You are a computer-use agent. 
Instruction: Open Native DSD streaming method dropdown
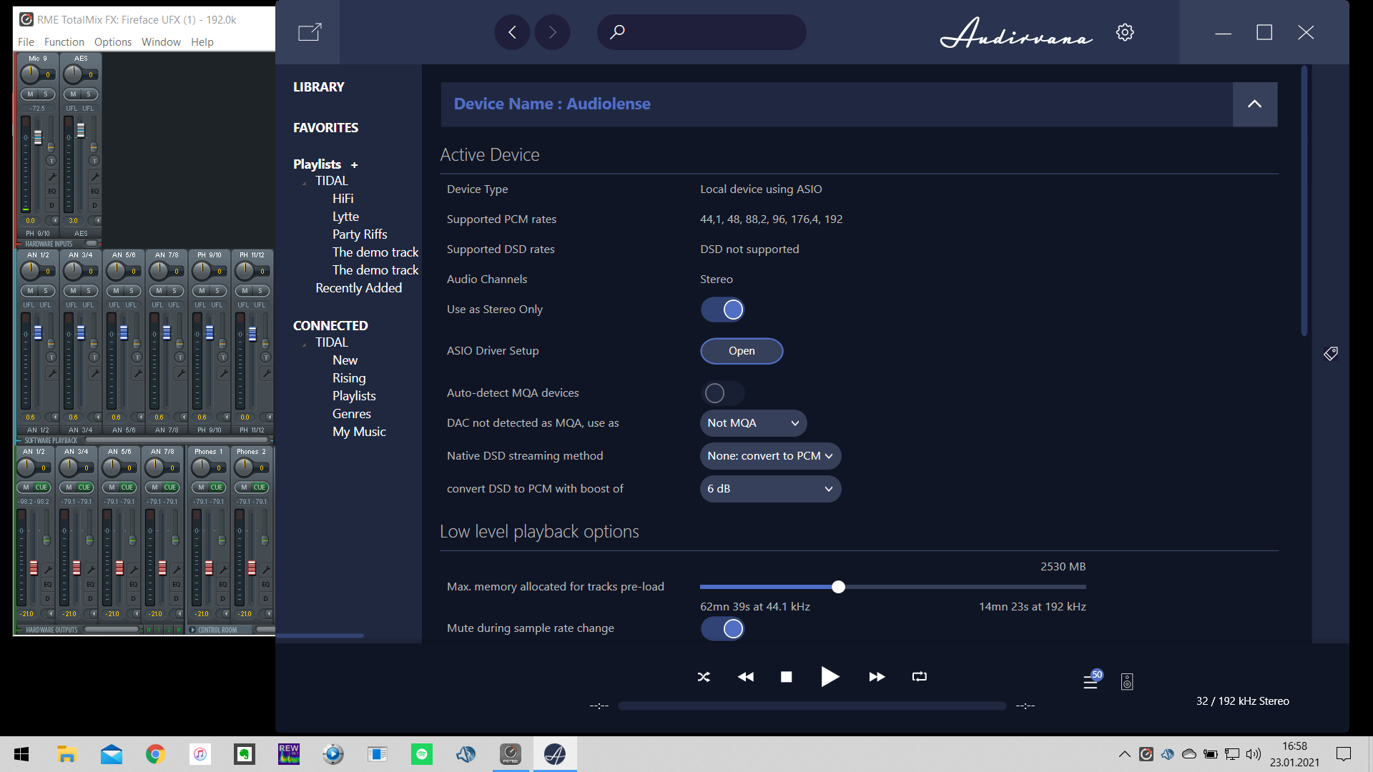770,456
